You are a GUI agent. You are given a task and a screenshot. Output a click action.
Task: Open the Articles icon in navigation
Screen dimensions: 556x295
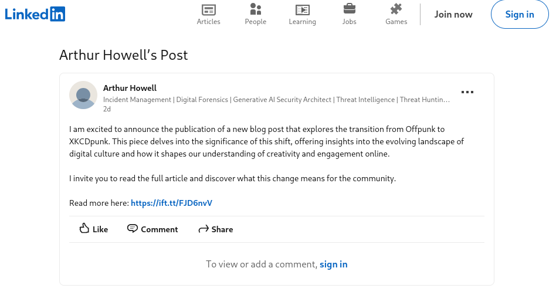[x=208, y=9]
